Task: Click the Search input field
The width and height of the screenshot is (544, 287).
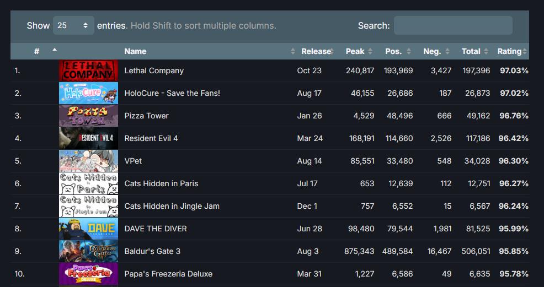Action: coord(452,25)
